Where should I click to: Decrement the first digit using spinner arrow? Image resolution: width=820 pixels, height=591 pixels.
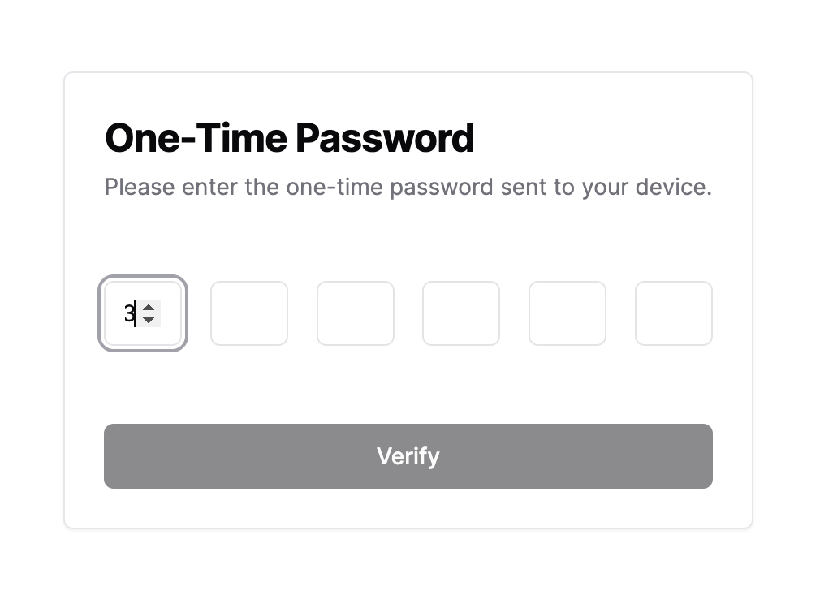click(148, 320)
